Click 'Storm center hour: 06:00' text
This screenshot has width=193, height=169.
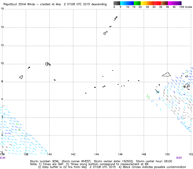coord(154,161)
